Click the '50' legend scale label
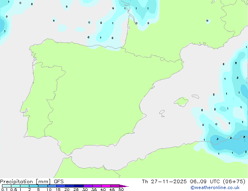The height and width of the screenshot is (191, 248). tap(121, 189)
